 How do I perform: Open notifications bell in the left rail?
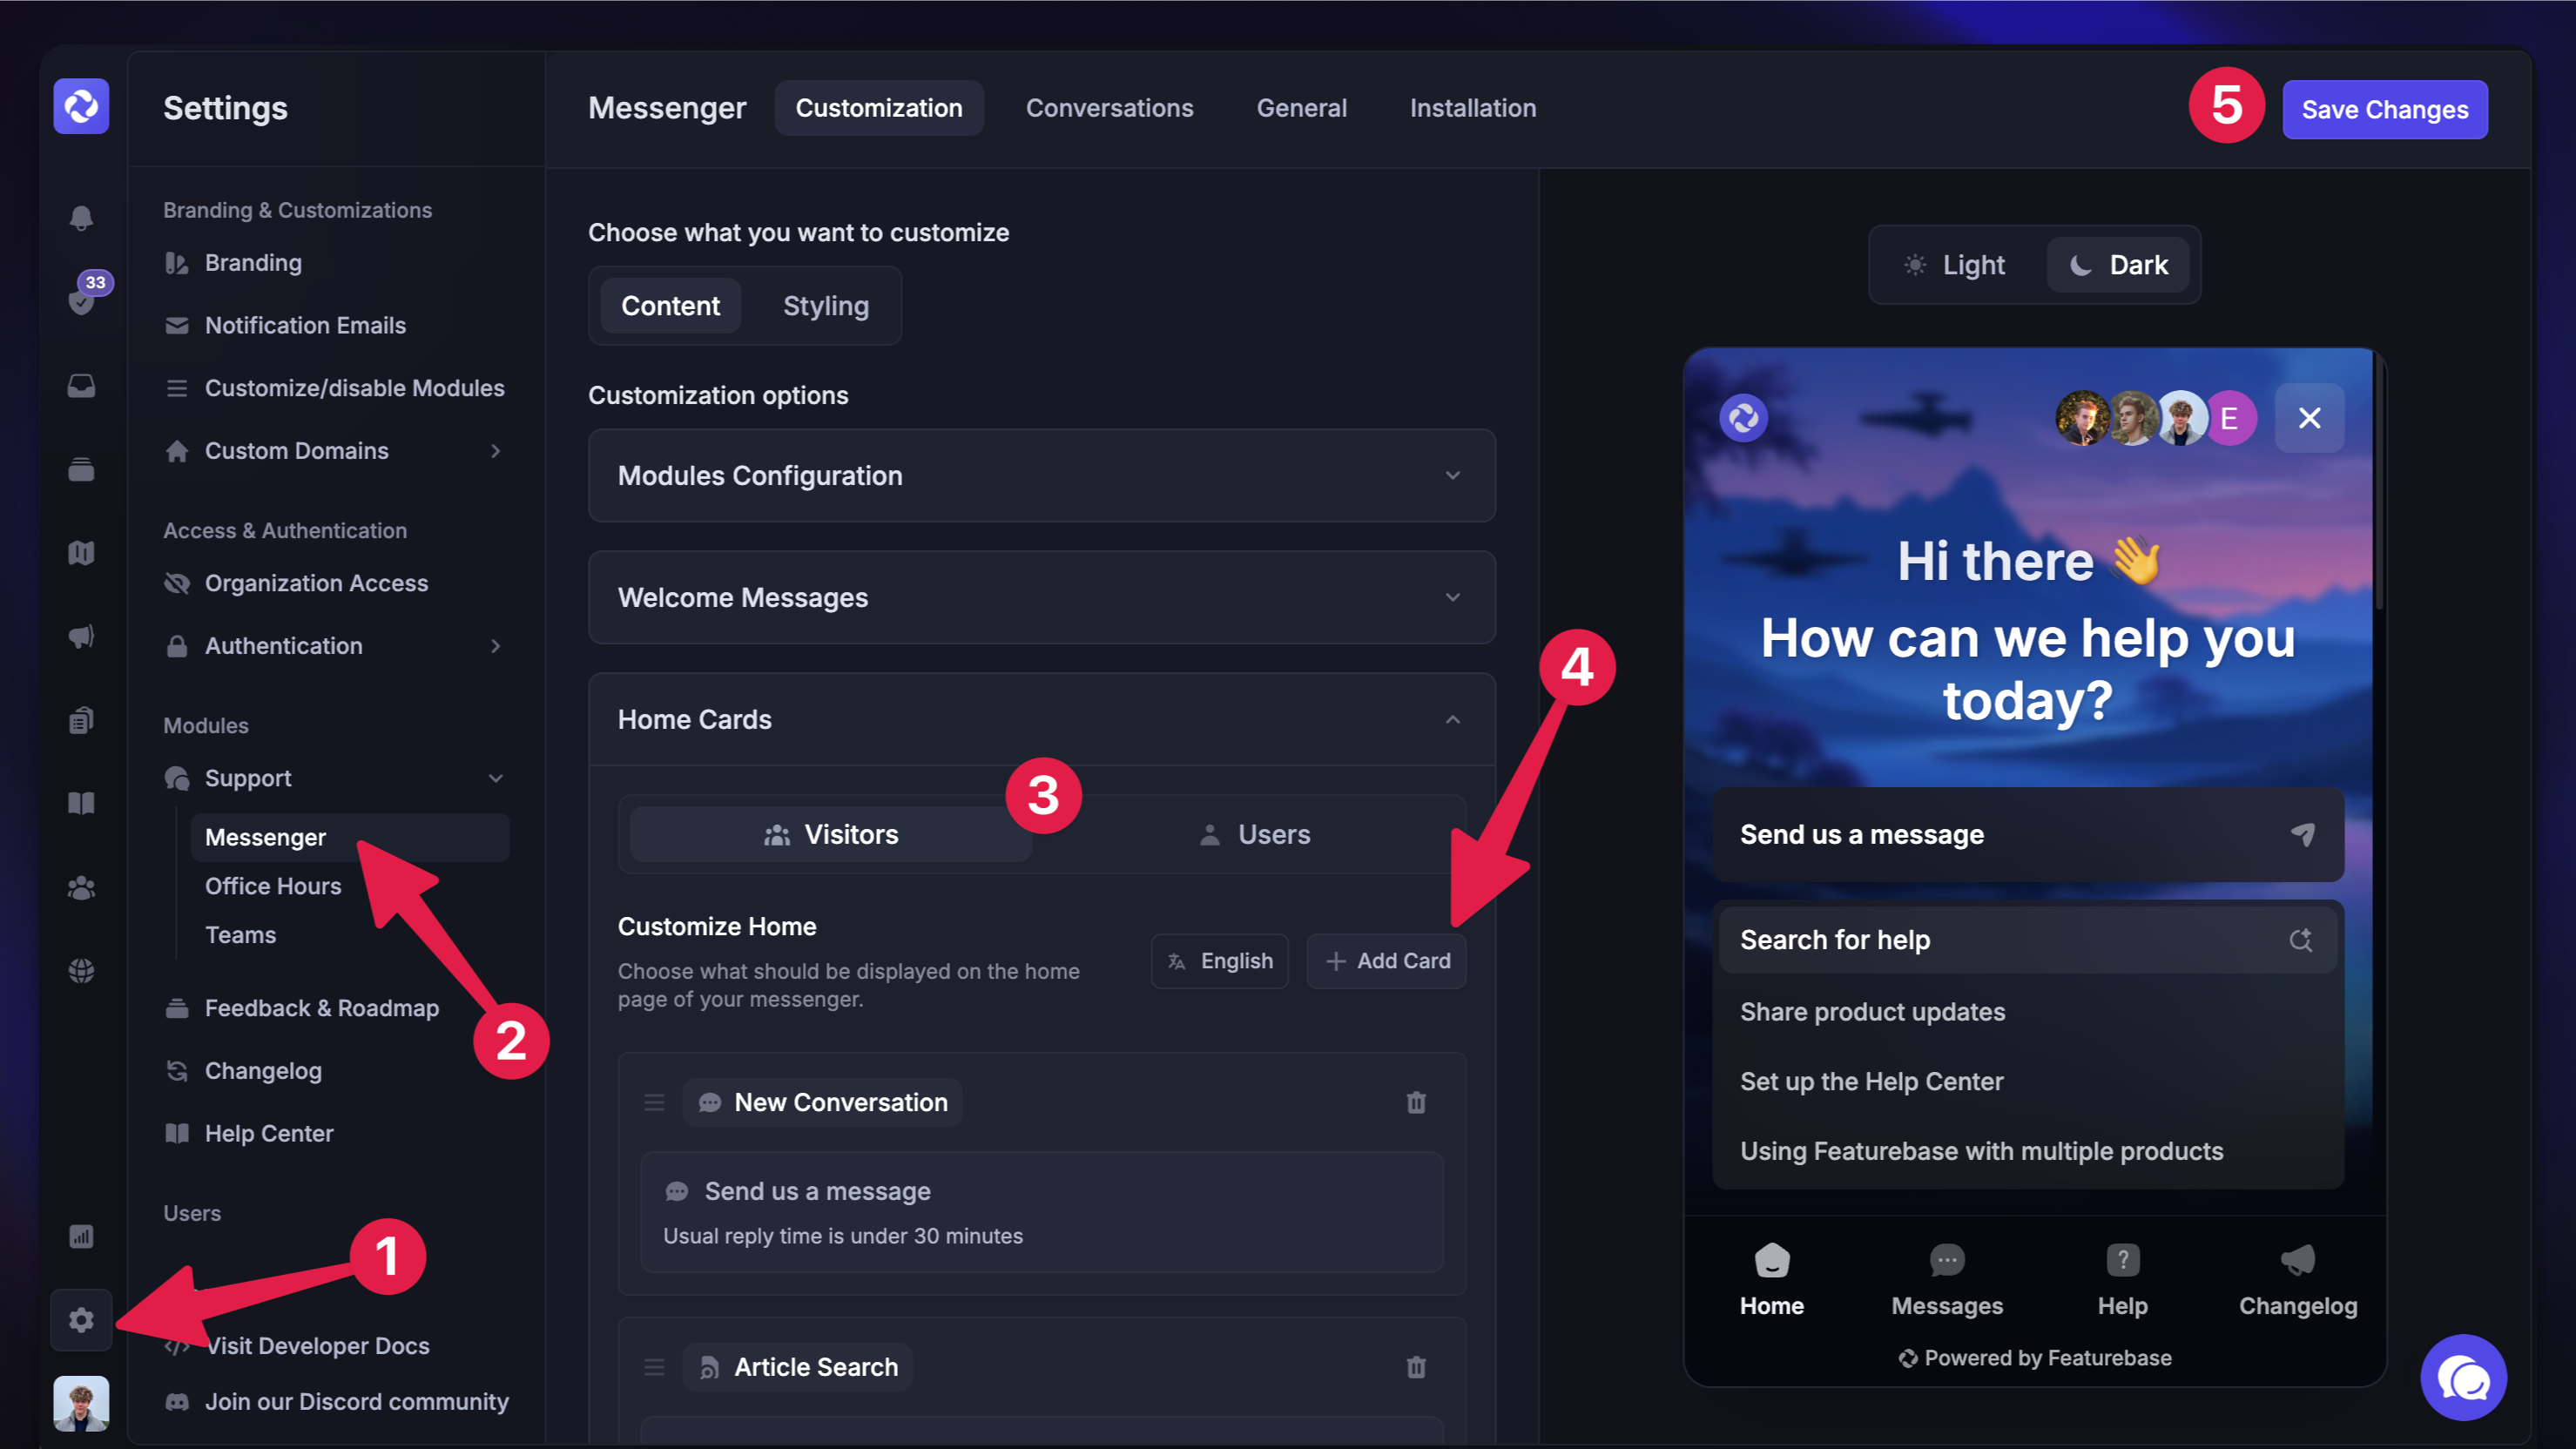[81, 217]
